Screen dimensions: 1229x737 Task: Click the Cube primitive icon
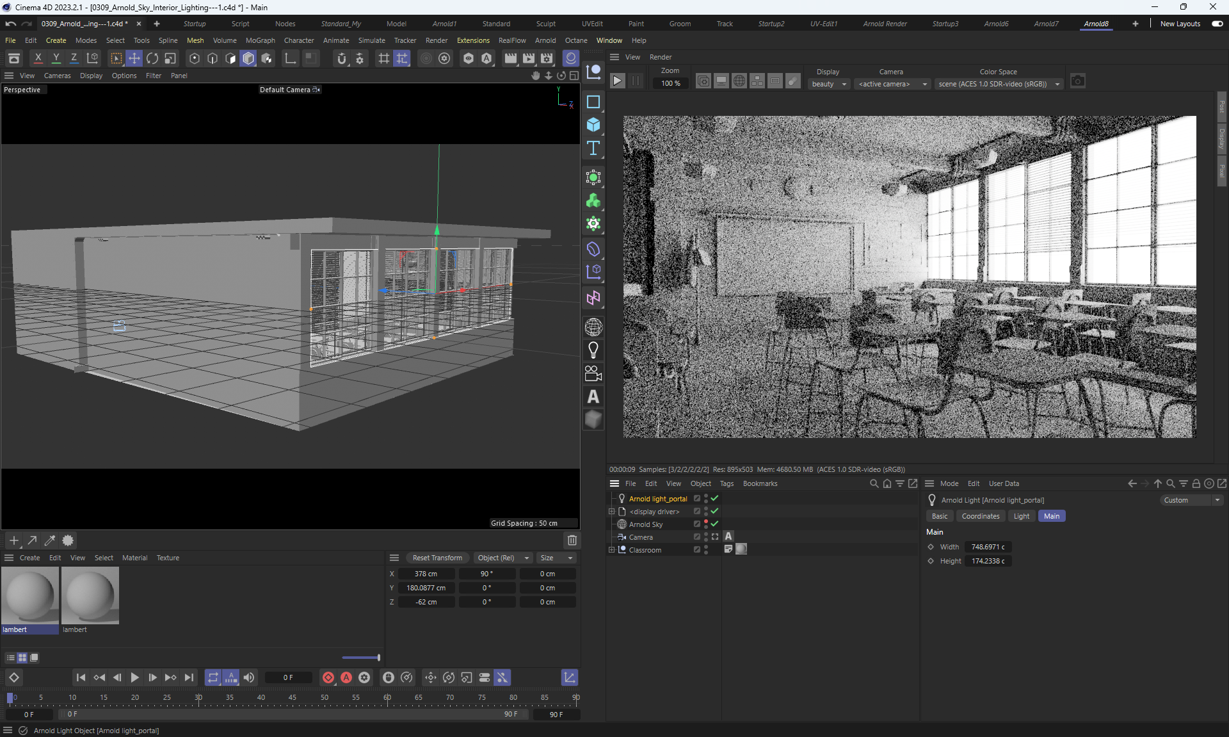tap(593, 125)
